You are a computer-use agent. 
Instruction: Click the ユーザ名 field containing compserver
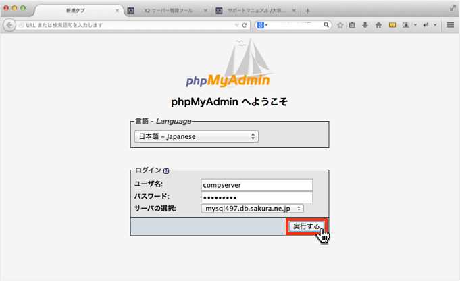(257, 185)
